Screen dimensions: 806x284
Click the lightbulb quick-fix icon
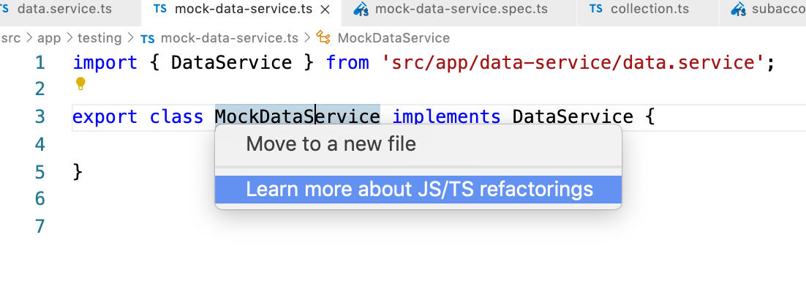coord(80,84)
